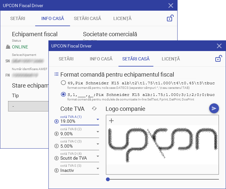Select the DATECS command format radio button
The width and height of the screenshot is (226, 189).
coord(63,83)
